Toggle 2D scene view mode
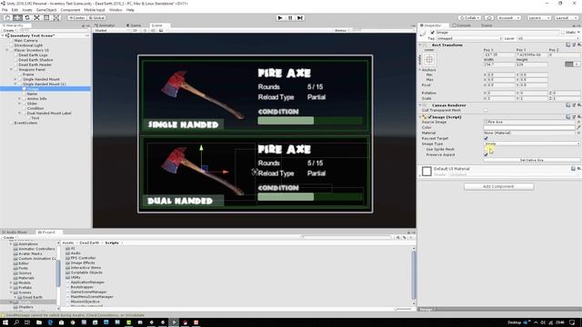Viewport: 582px width, 327px height. pyautogui.click(x=135, y=30)
